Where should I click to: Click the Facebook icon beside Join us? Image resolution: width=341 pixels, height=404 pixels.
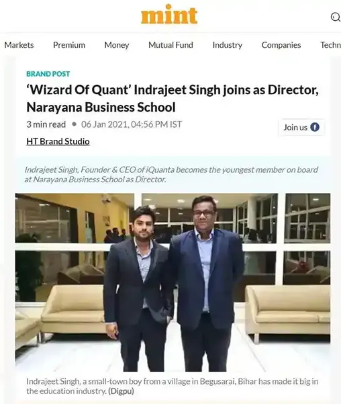(x=315, y=127)
